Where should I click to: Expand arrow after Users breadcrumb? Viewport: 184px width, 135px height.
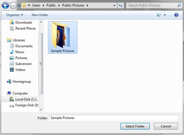(x=43, y=5)
